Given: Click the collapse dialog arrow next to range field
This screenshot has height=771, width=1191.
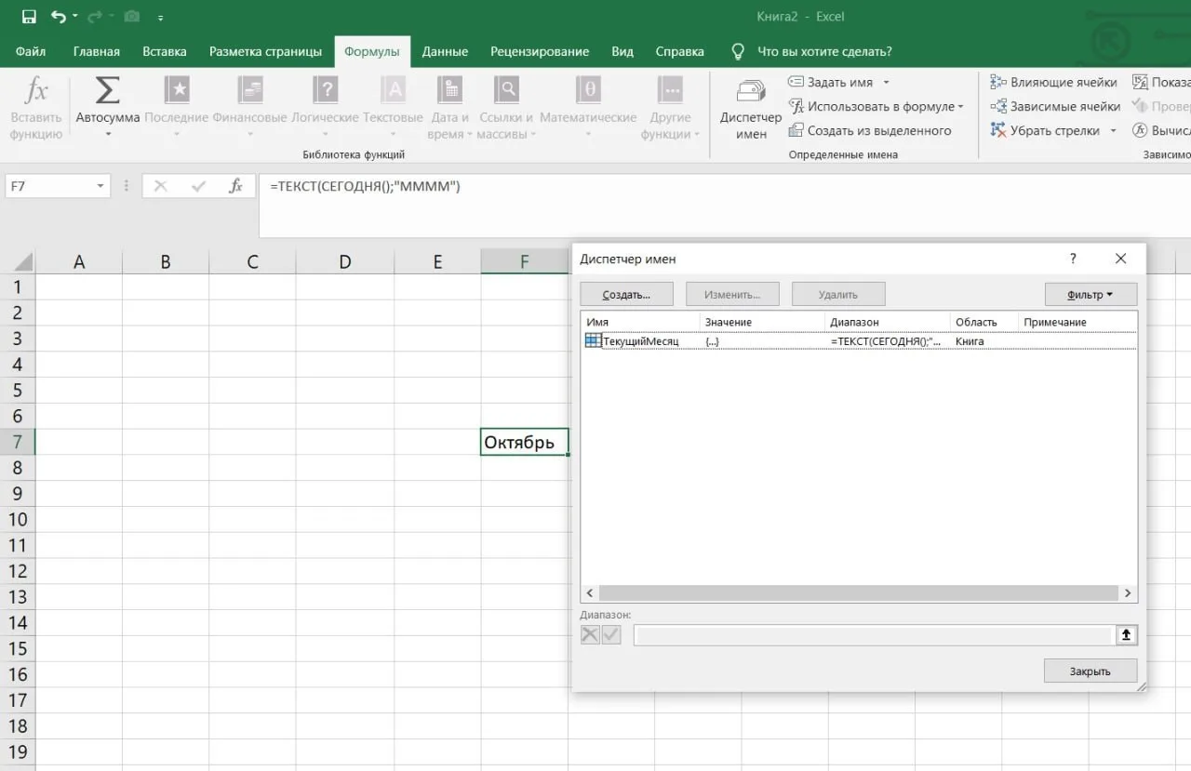Looking at the screenshot, I should click(x=1126, y=635).
